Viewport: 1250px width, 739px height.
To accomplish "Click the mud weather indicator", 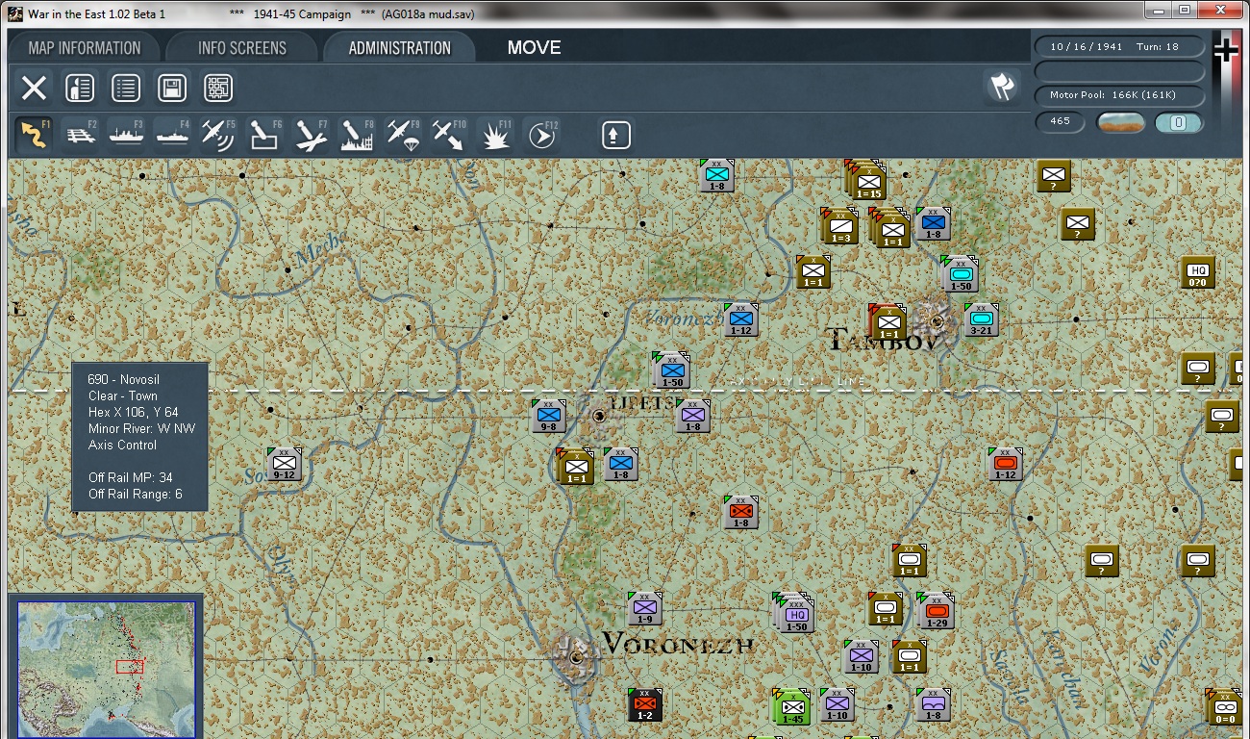I will click(x=1120, y=122).
